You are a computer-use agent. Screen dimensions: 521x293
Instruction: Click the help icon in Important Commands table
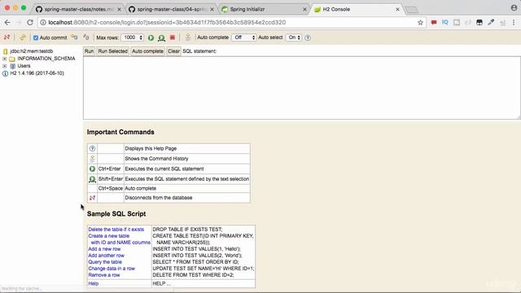click(92, 148)
